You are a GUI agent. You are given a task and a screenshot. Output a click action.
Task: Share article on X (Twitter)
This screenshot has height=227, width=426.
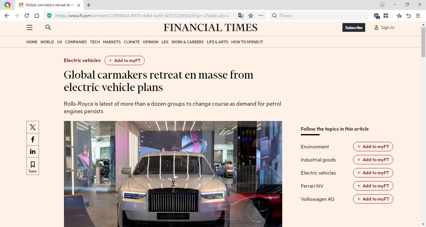point(33,127)
